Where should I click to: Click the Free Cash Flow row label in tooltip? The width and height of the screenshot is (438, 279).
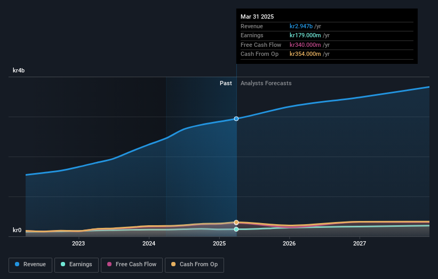261,45
